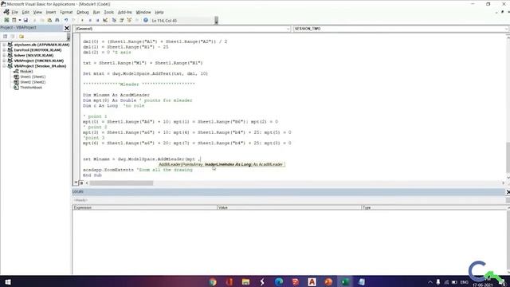Click the Paste toolbar icon
Viewport: 510px width, 287px height.
click(49, 20)
